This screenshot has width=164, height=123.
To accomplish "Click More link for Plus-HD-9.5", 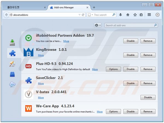I will pyautogui.click(x=95, y=69).
